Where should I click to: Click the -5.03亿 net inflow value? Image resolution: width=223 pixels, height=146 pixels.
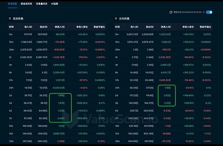(167, 118)
